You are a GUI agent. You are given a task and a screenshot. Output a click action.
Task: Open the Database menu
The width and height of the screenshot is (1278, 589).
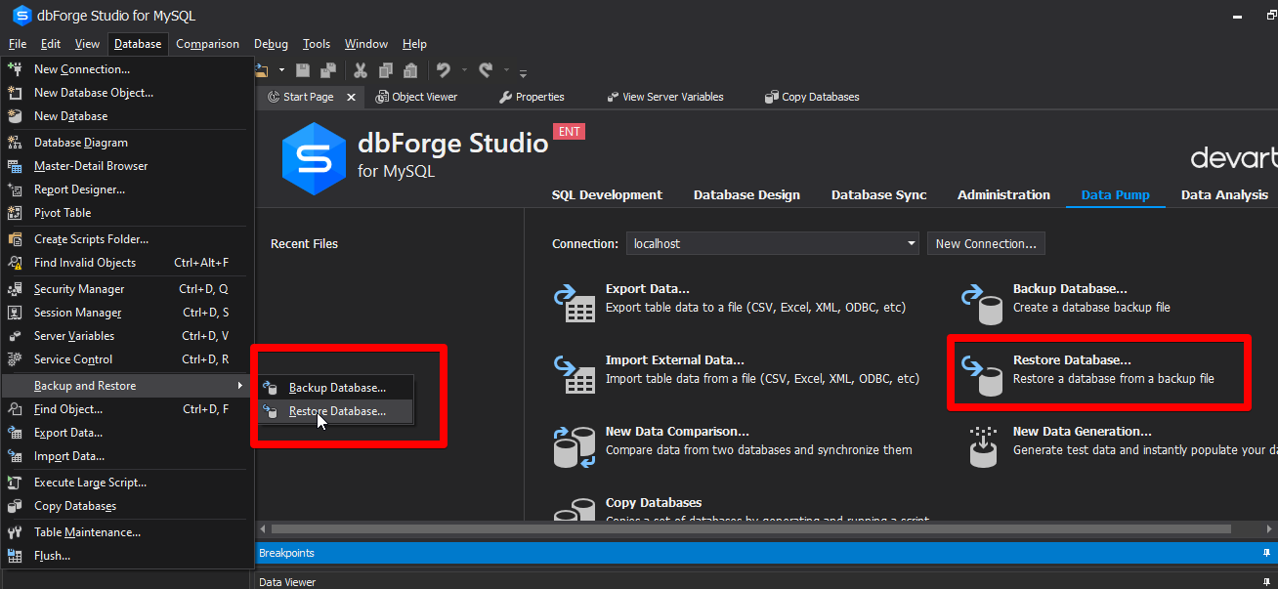pyautogui.click(x=138, y=44)
